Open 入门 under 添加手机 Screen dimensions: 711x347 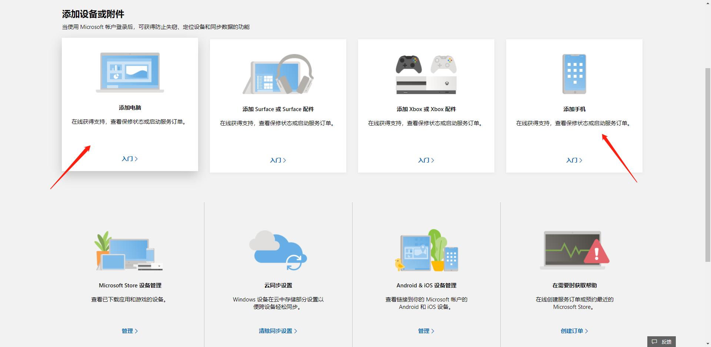(x=572, y=160)
